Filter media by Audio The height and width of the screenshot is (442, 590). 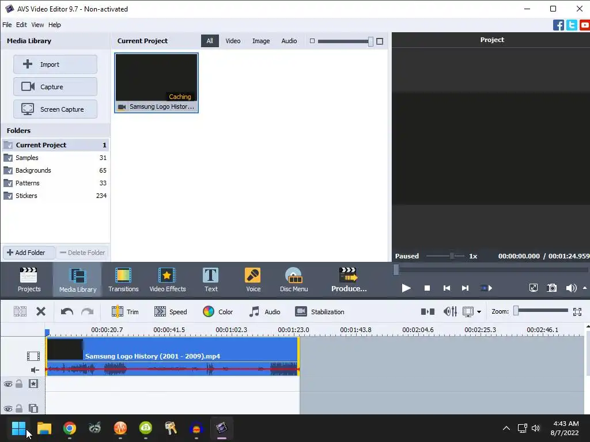[289, 41]
